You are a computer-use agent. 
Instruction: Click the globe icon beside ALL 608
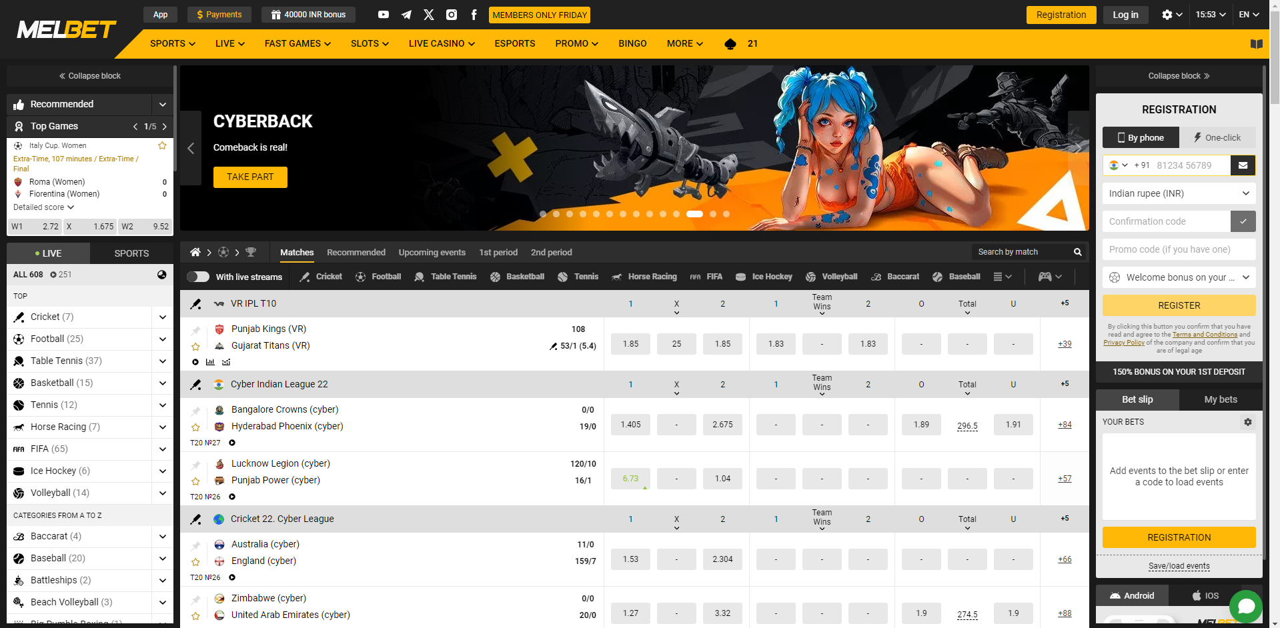(162, 275)
